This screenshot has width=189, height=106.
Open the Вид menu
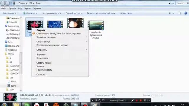pyautogui.click(x=20, y=9)
